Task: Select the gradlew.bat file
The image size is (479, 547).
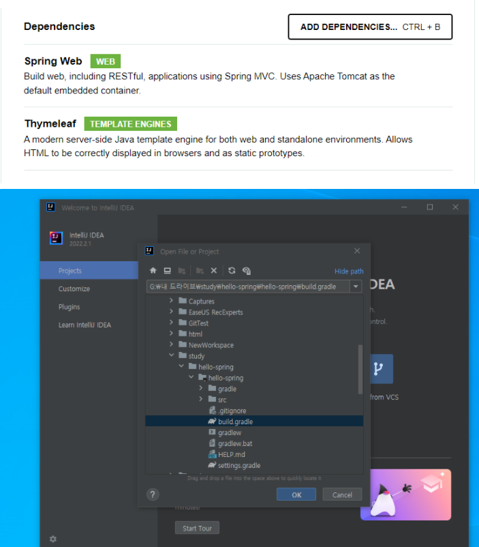Action: [254, 443]
